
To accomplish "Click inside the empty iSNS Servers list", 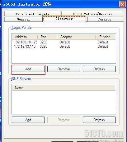I will point(64,102).
